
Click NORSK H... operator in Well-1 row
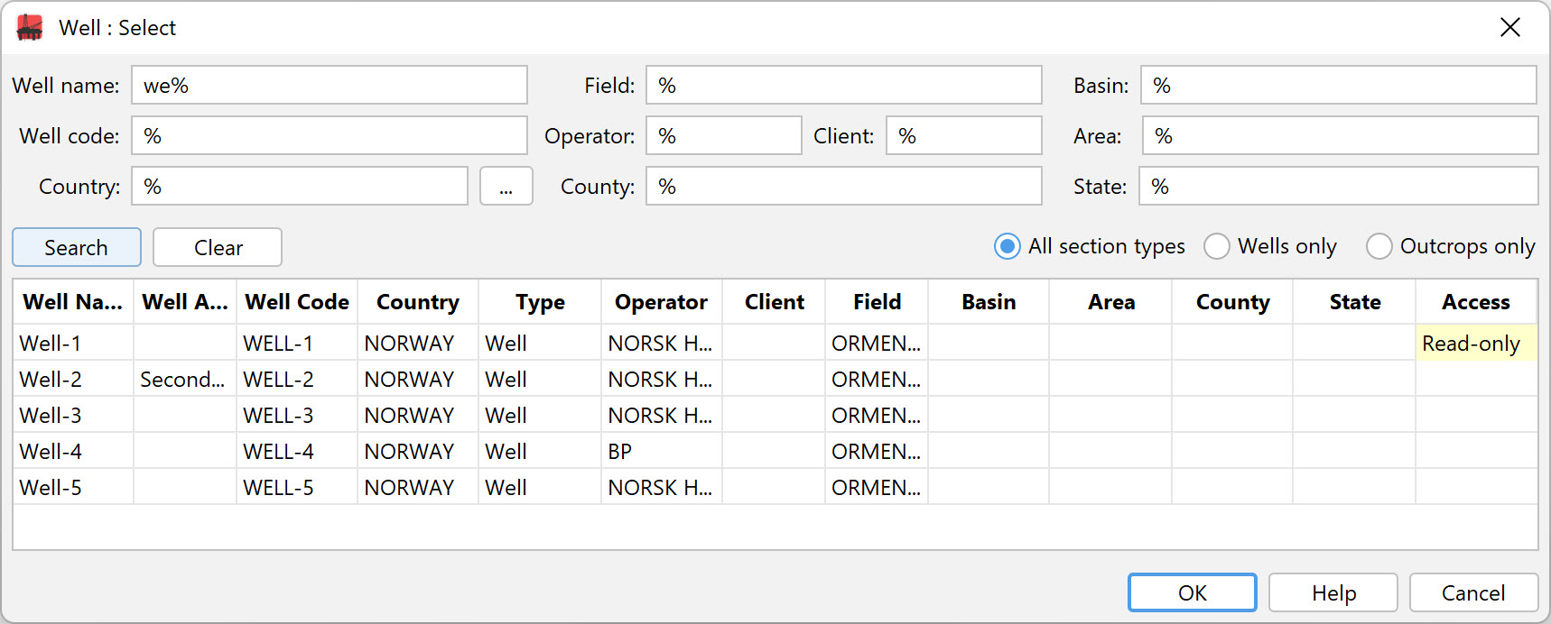click(662, 343)
